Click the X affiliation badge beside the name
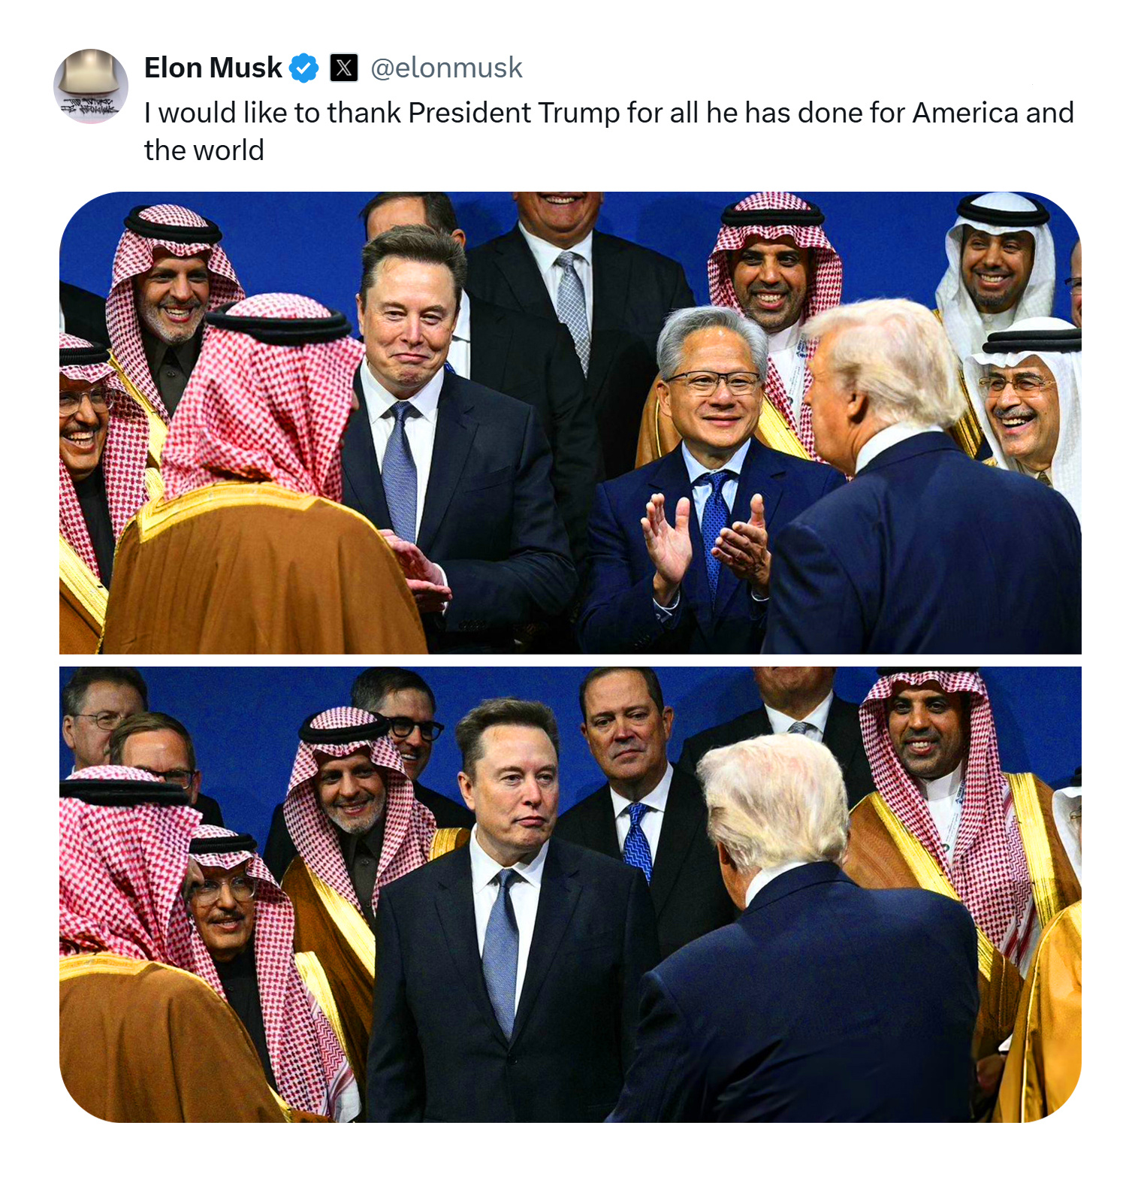Screen dimensions: 1141x1180 point(344,68)
